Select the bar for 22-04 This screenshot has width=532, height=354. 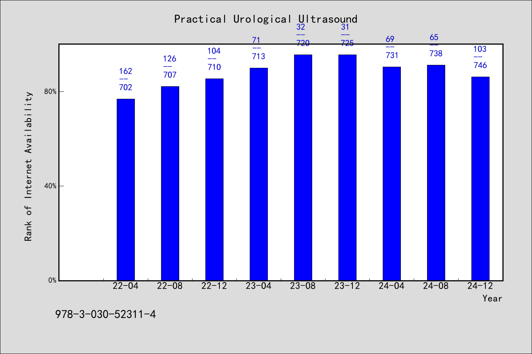126,190
